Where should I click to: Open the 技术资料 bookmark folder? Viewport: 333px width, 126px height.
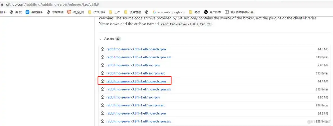[x=96, y=12]
